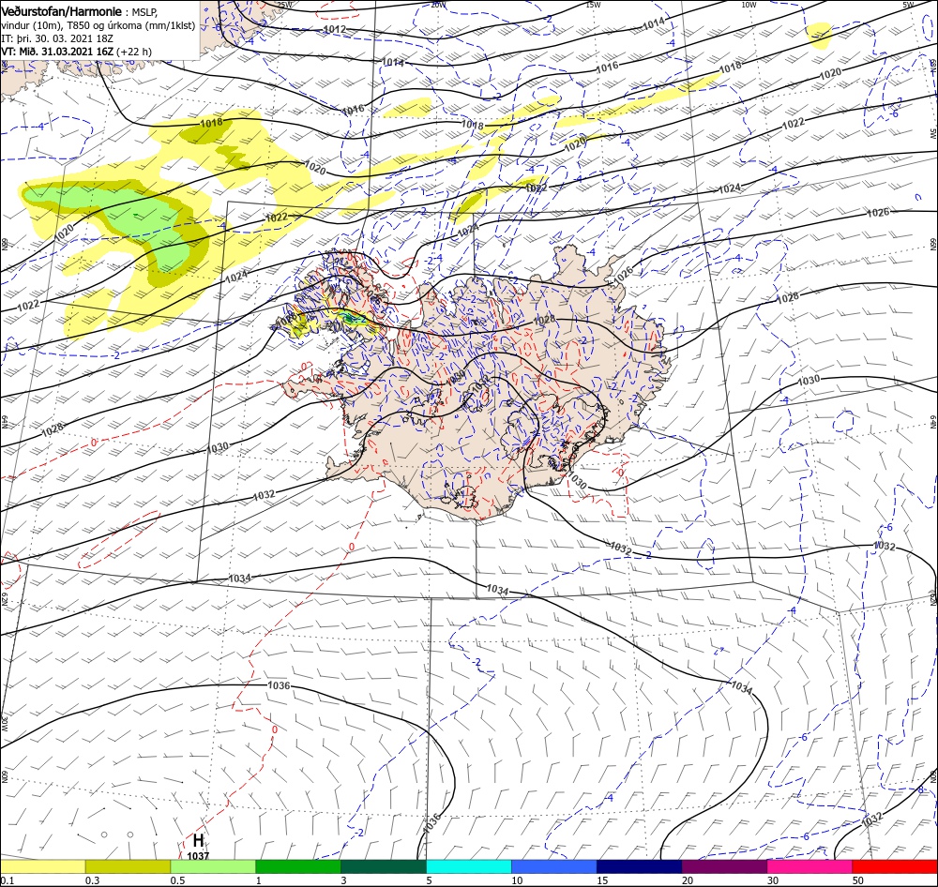Viewport: 938px width, 887px height.
Task: Click the '10' legend scale value
Action: point(517,880)
